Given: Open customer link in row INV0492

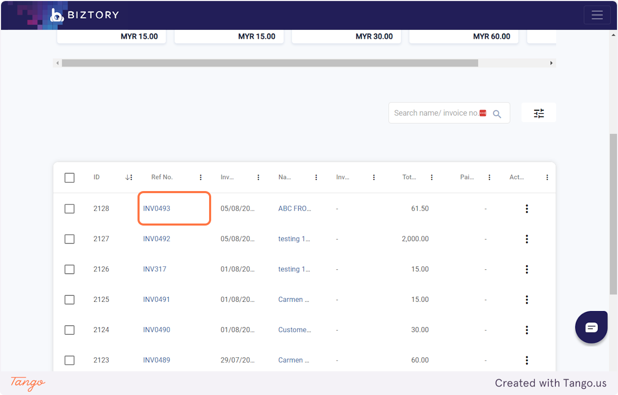Looking at the screenshot, I should [294, 239].
